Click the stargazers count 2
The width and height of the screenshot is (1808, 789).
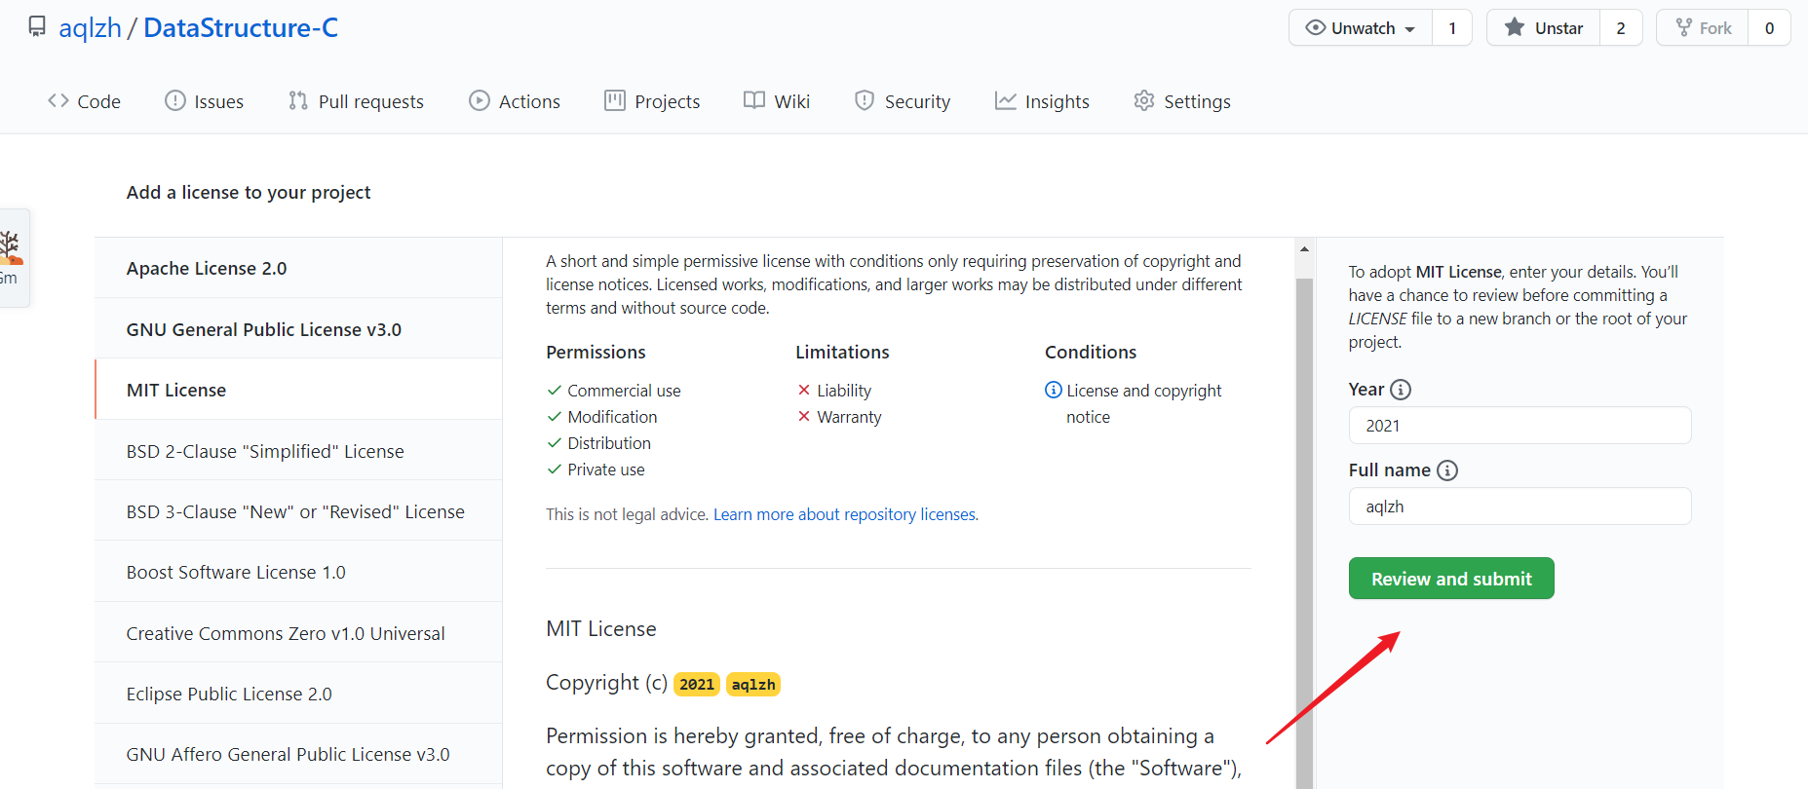point(1621,28)
